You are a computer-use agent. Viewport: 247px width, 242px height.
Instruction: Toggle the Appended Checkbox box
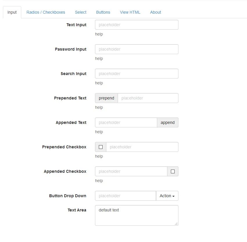173,172
